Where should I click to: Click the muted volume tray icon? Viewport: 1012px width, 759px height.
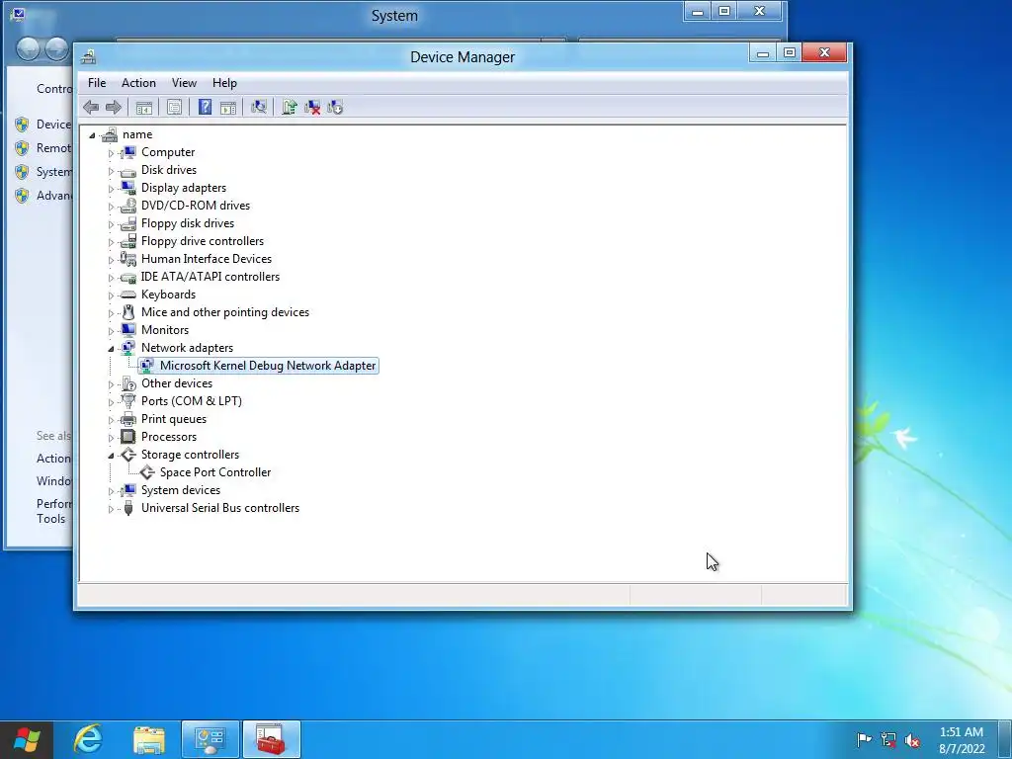(912, 740)
